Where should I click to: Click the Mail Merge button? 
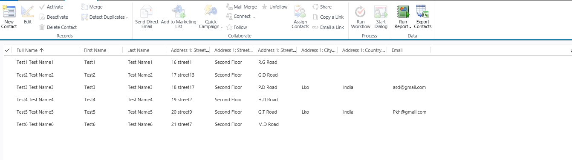tap(241, 7)
